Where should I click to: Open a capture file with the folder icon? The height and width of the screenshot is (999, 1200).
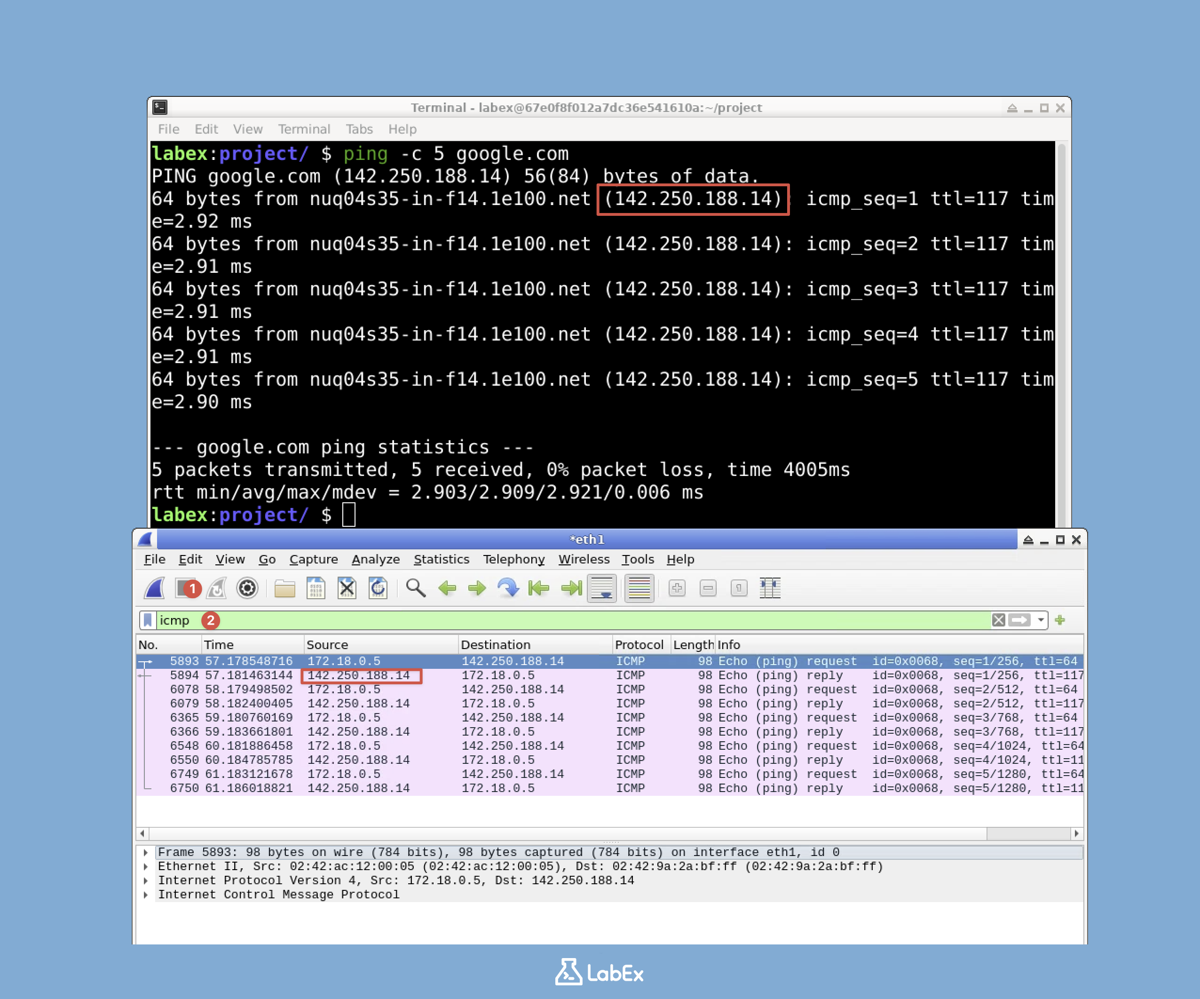[284, 588]
